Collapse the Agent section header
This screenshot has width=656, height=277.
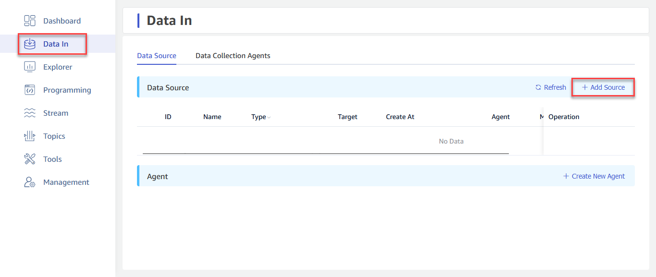point(157,176)
